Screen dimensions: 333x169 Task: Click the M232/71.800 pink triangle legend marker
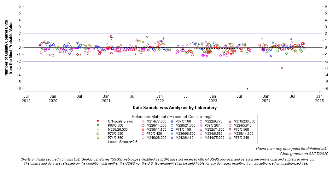click(201, 129)
